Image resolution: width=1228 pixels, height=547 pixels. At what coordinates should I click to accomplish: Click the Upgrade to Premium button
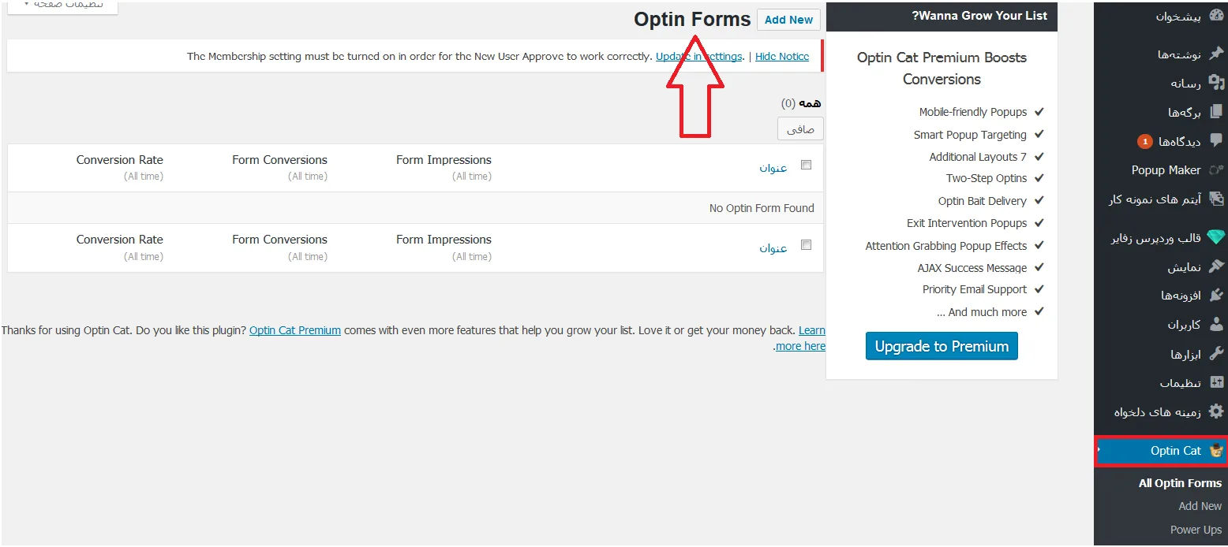(x=942, y=346)
